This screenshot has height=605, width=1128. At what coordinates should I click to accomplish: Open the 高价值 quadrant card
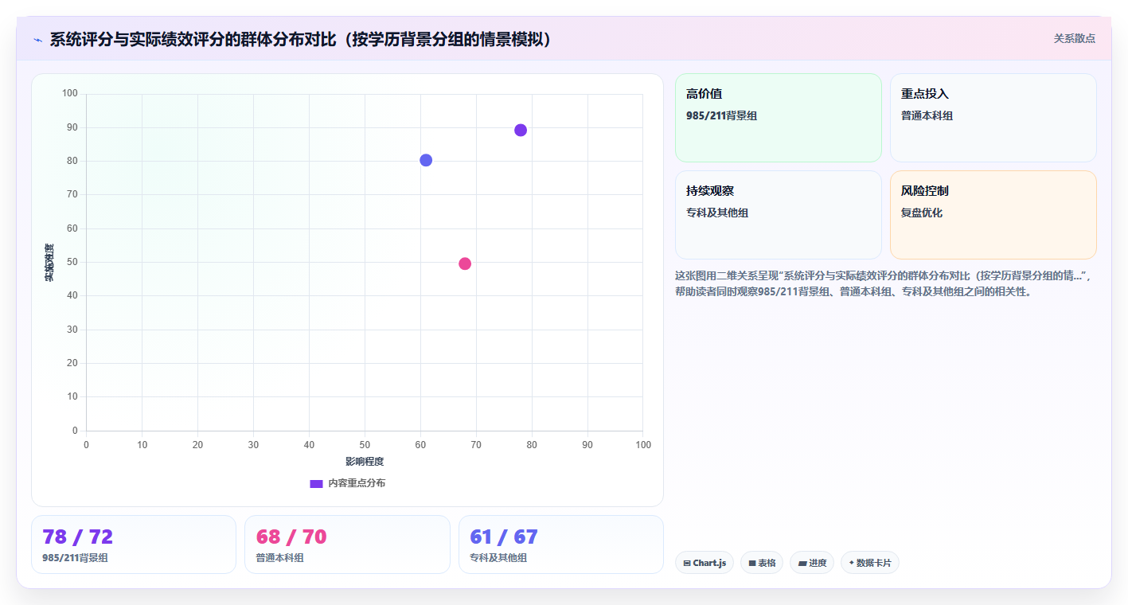pos(779,118)
